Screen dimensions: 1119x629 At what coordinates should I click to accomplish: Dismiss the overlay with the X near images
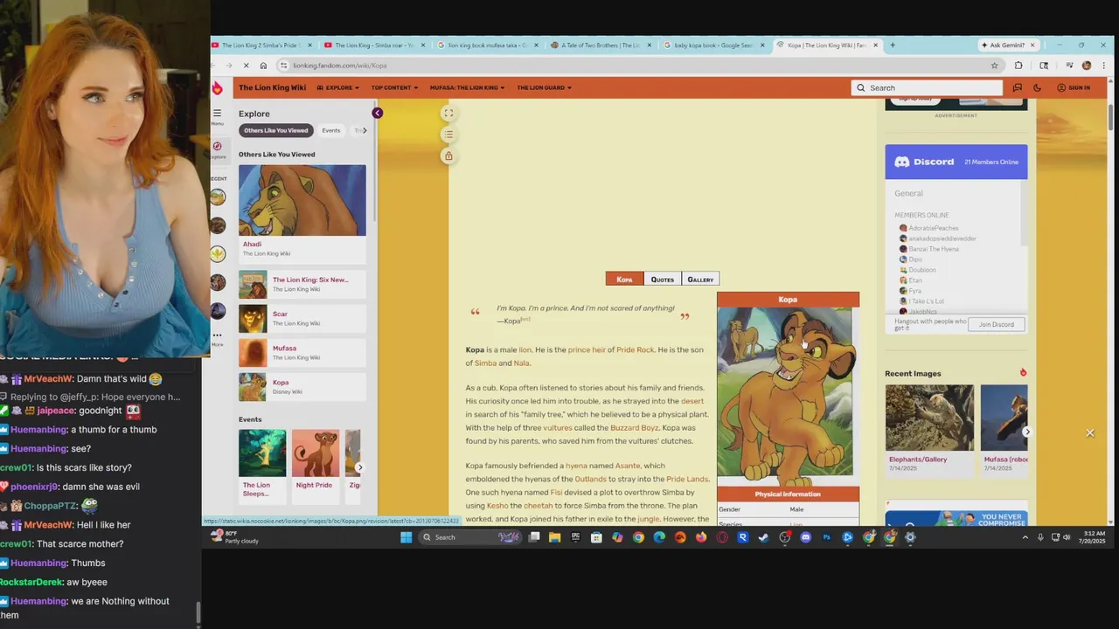pos(1089,432)
